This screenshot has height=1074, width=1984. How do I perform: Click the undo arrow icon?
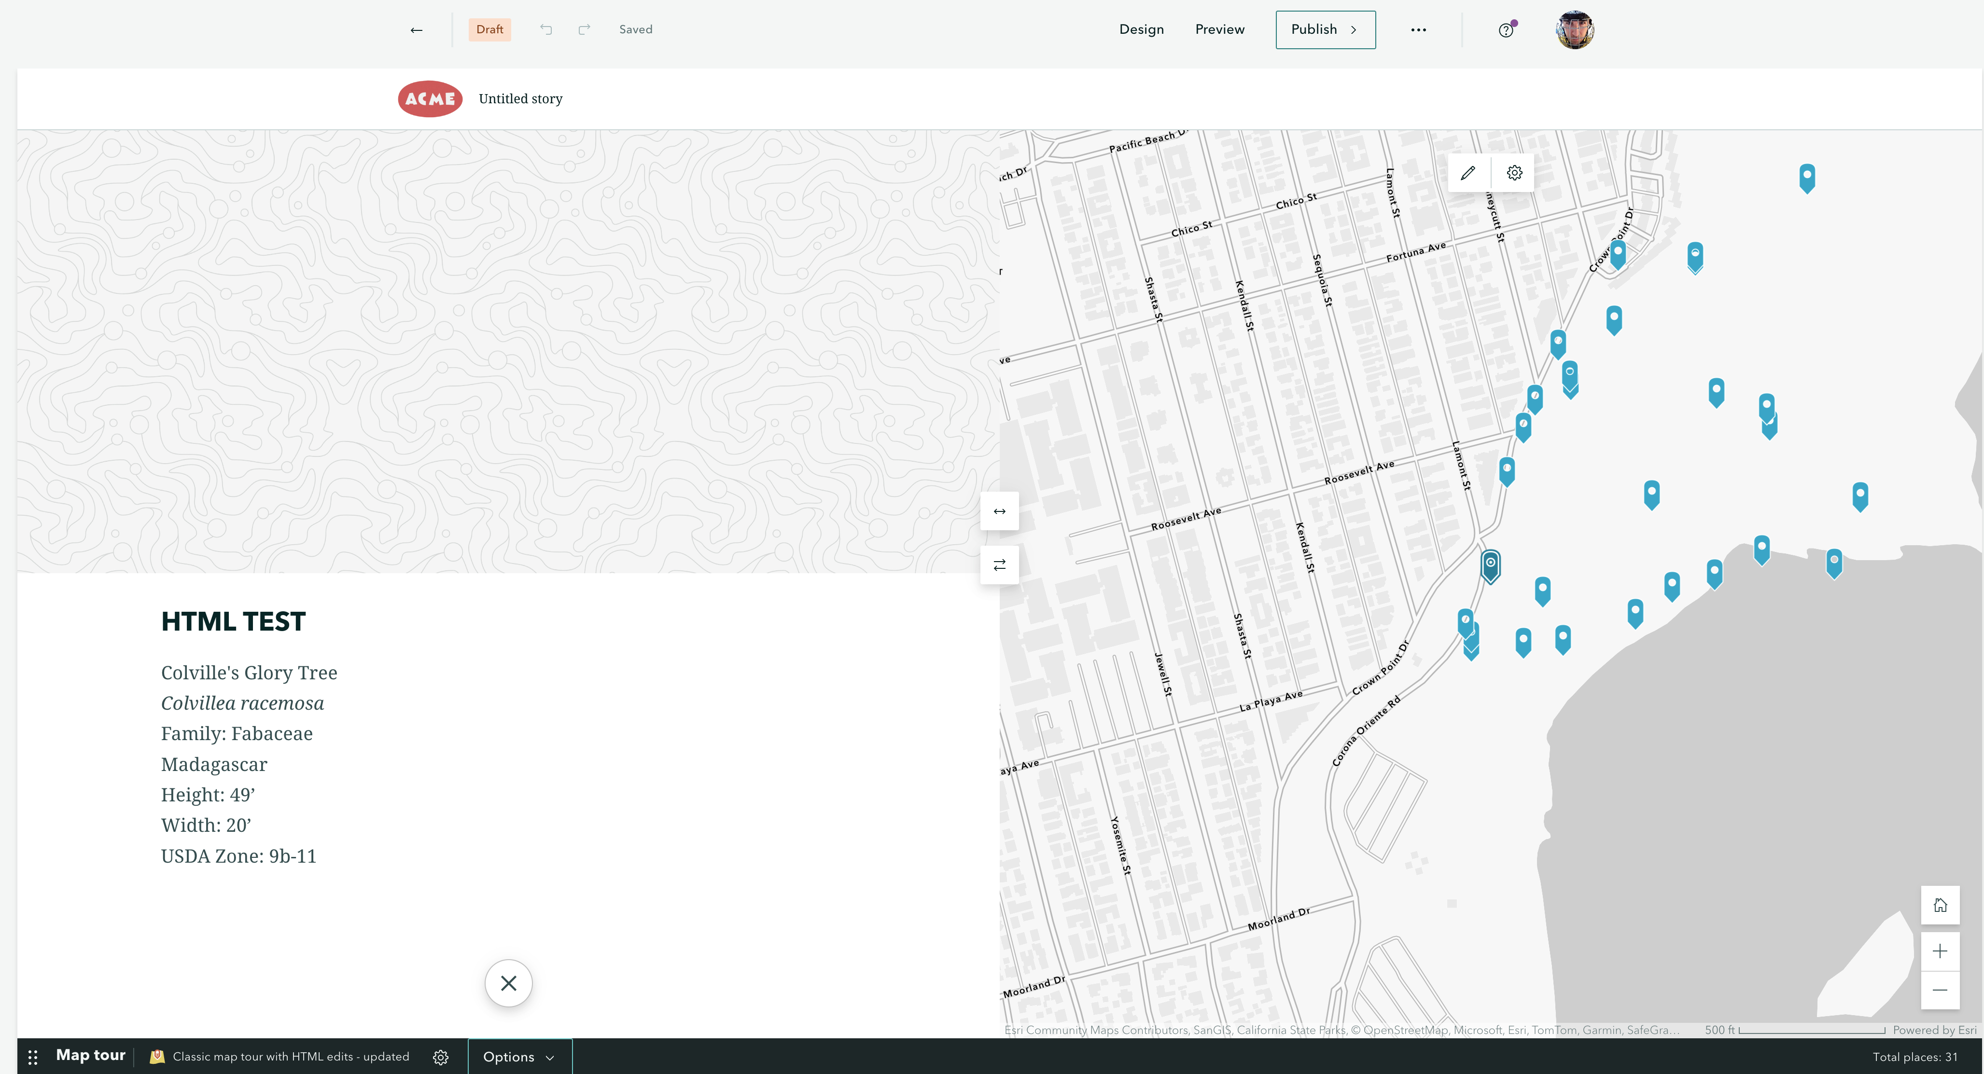coord(546,29)
